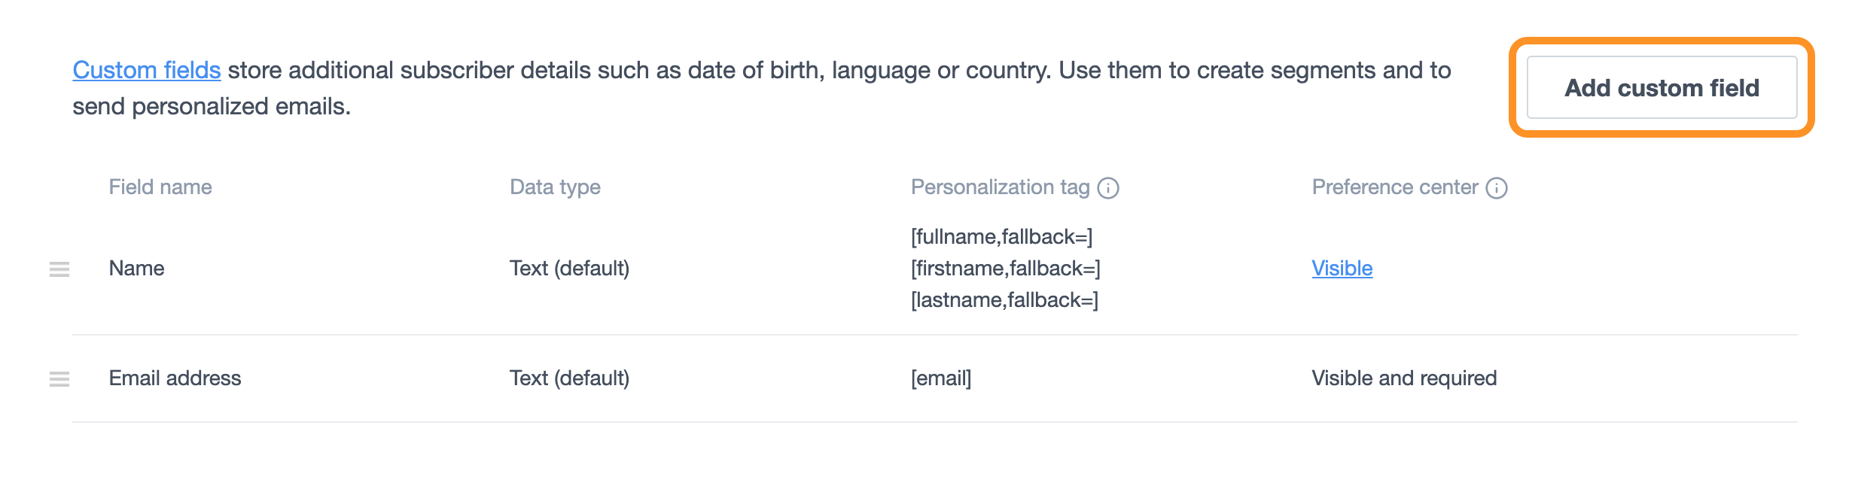Click Text (default) in the Email address row
This screenshot has width=1849, height=480.
[569, 378]
